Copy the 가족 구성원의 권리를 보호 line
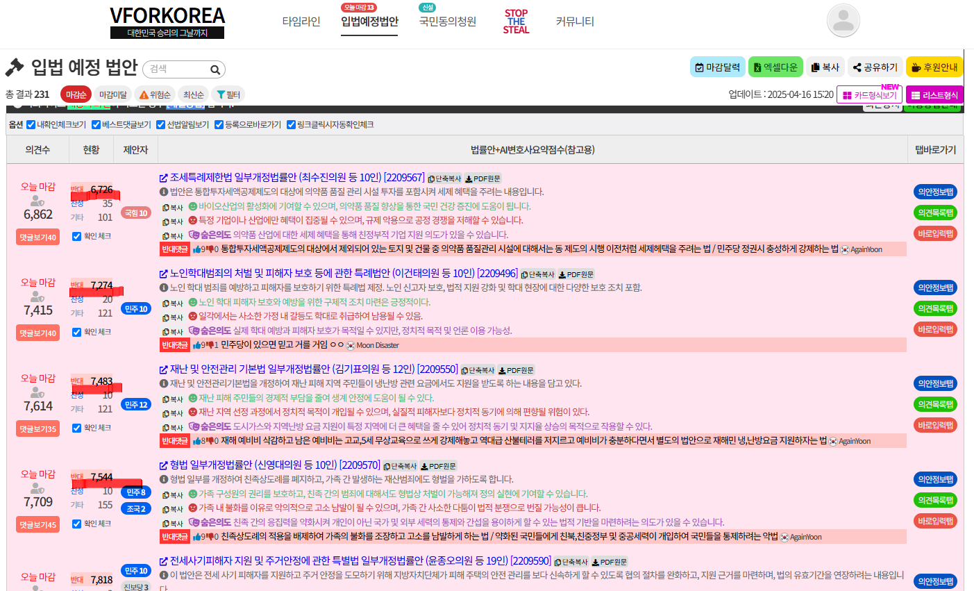 173,494
